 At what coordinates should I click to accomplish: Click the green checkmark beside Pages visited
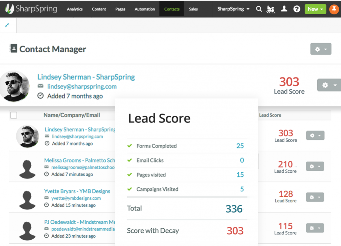click(x=130, y=174)
